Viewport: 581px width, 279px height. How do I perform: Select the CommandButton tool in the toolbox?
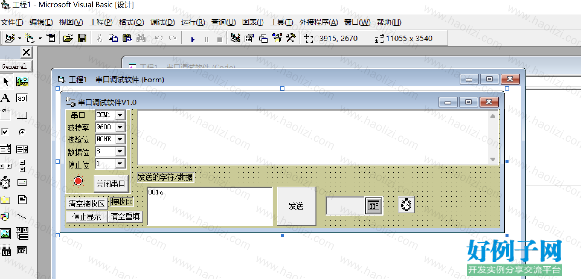point(22,115)
